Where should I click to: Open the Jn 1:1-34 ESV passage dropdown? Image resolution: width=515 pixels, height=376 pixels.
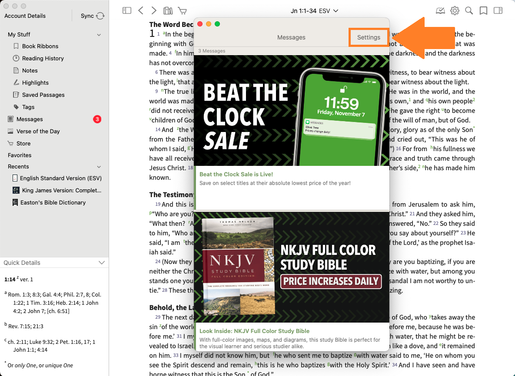click(314, 10)
